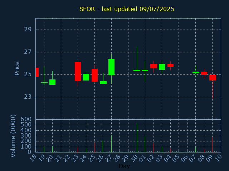Click the volume axis label 100
Viewport: 229px width, 171px height.
[26, 147]
